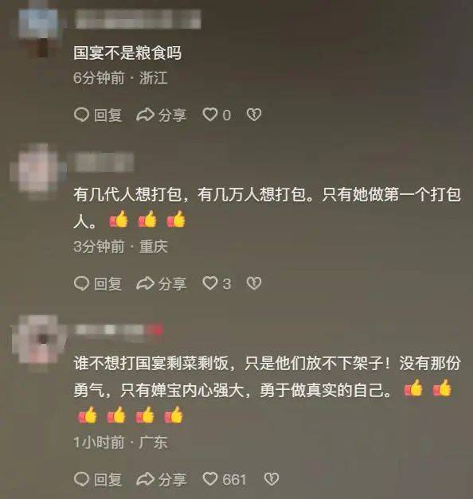Select comment text 谁不想打国宴剩菜剩饭
Image resolution: width=473 pixels, height=499 pixels.
pos(151,363)
